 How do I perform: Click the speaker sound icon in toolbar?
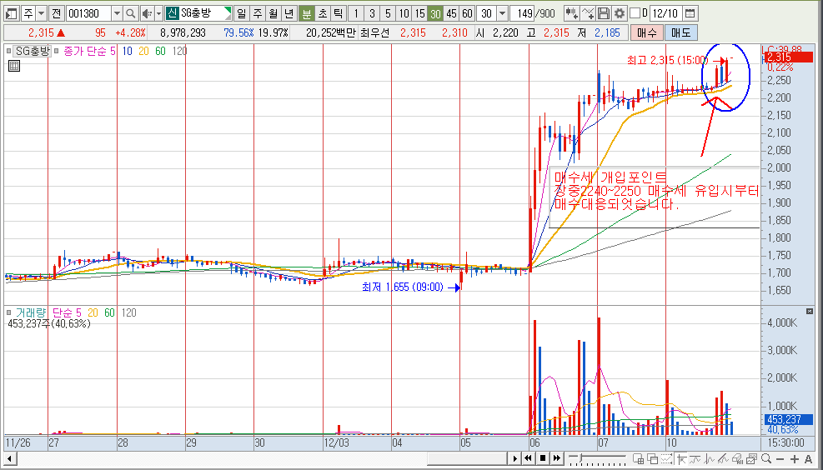146,13
